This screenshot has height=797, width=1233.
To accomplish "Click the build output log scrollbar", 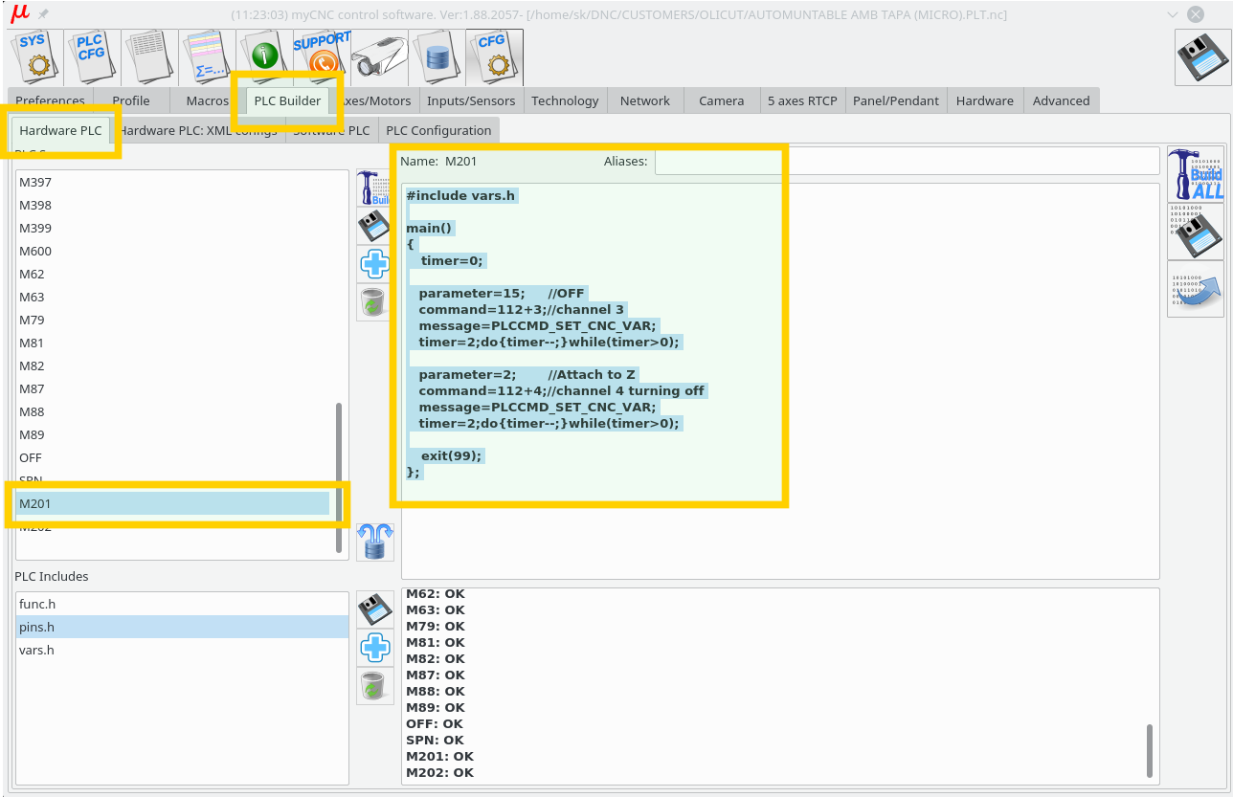I will click(1150, 750).
